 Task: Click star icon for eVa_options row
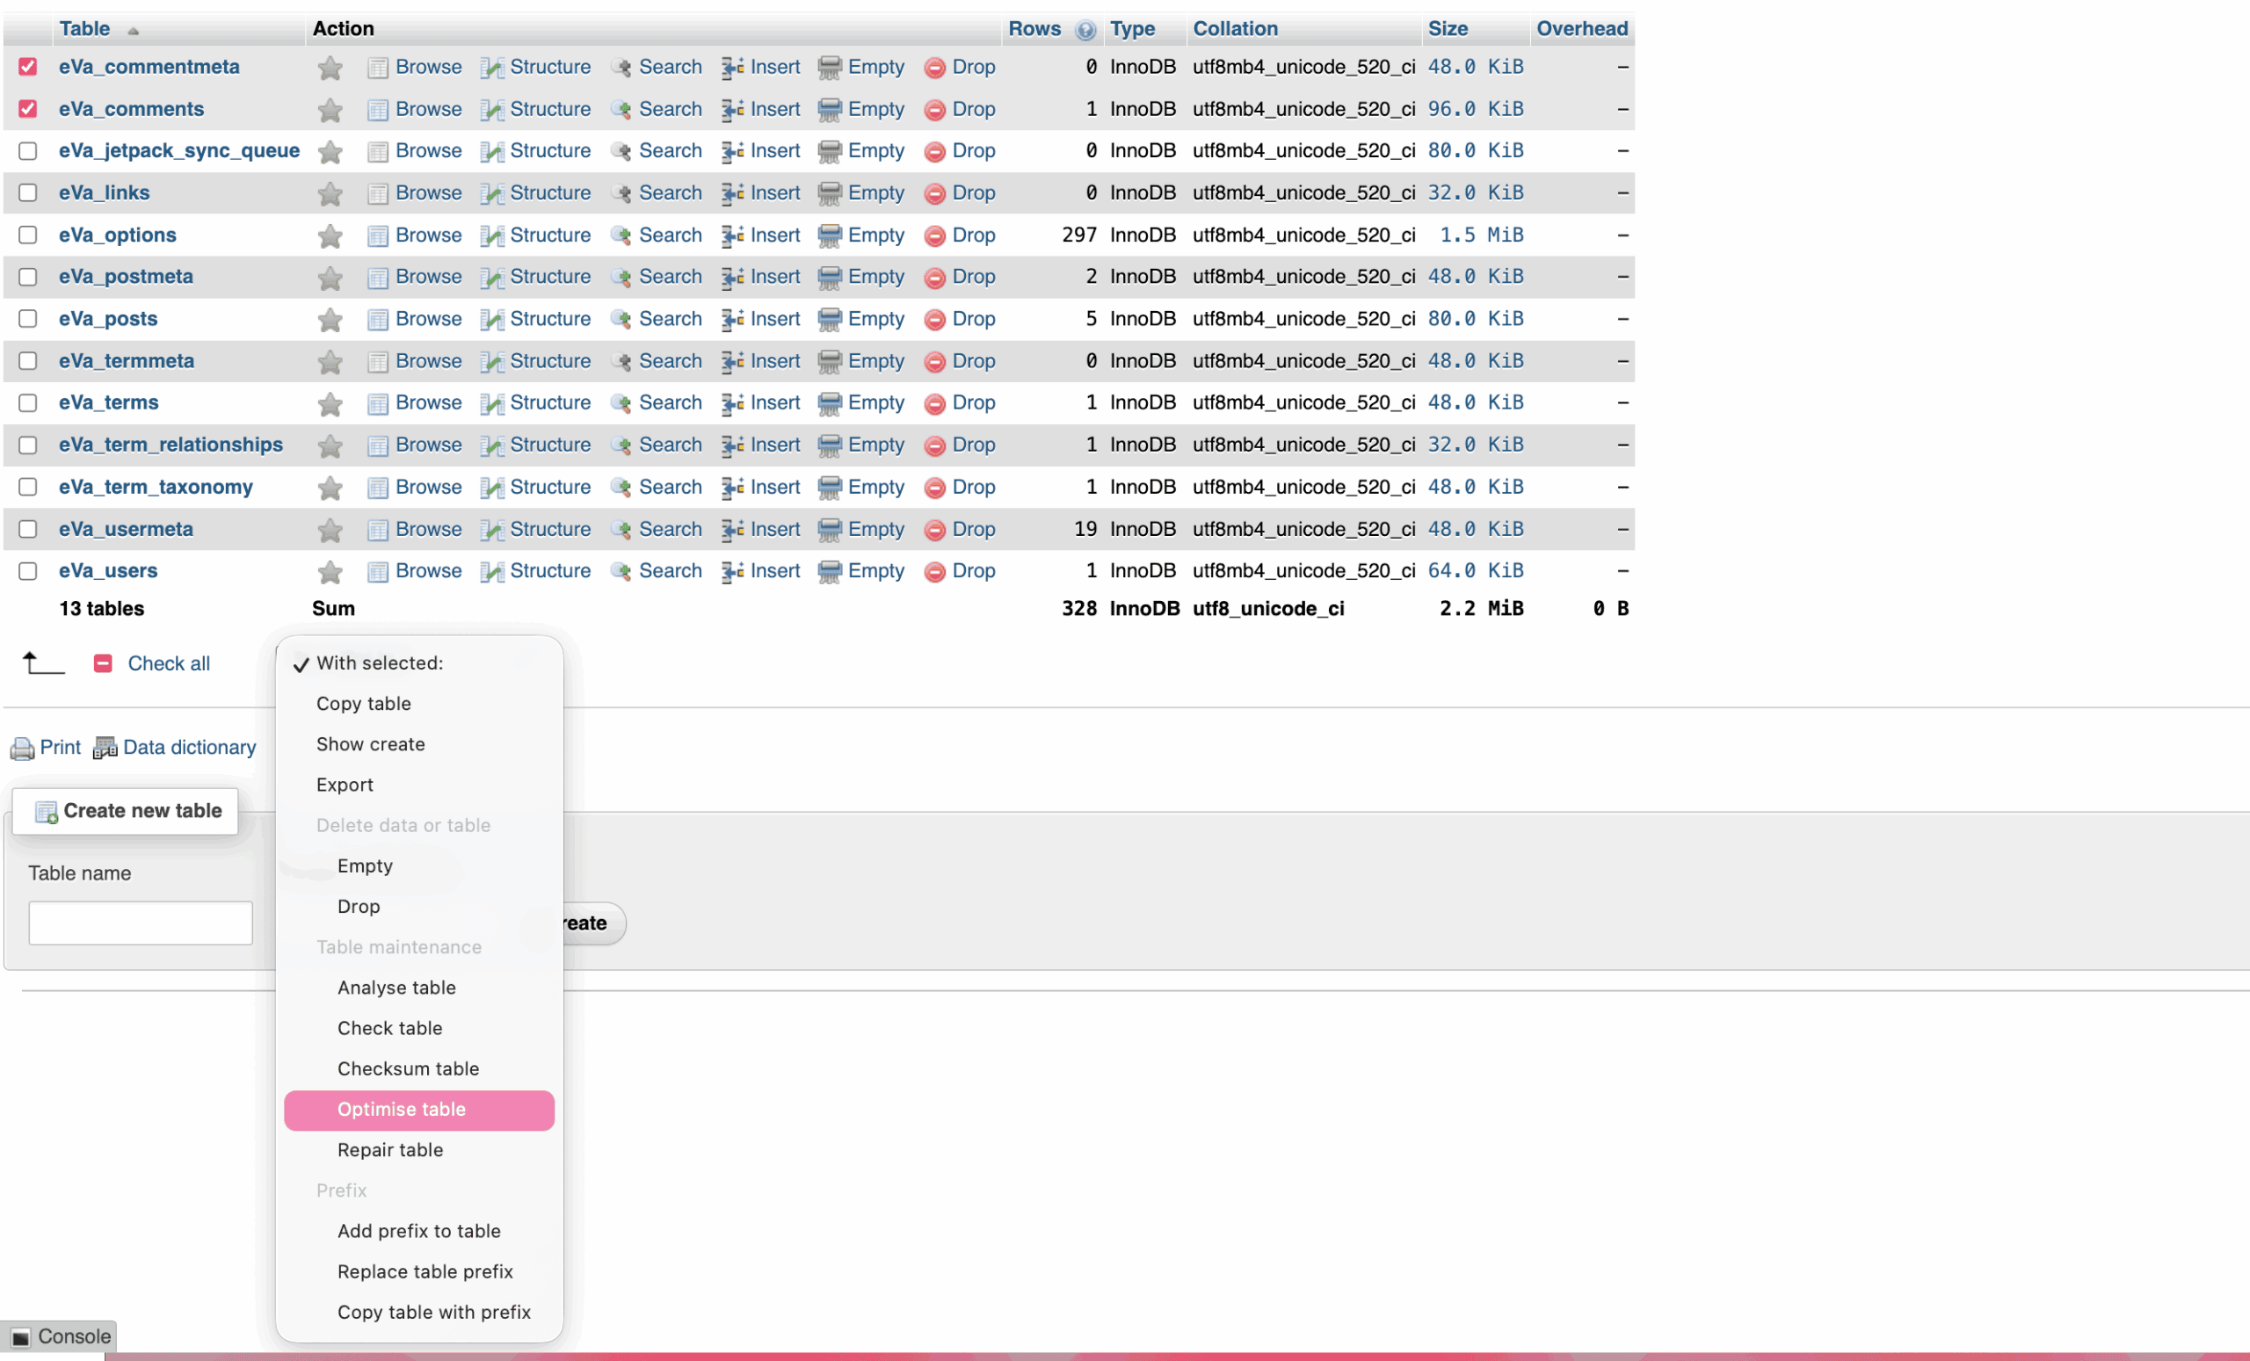(330, 236)
